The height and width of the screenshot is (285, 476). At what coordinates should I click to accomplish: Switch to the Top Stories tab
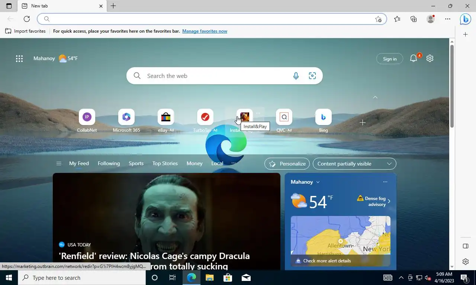(165, 163)
